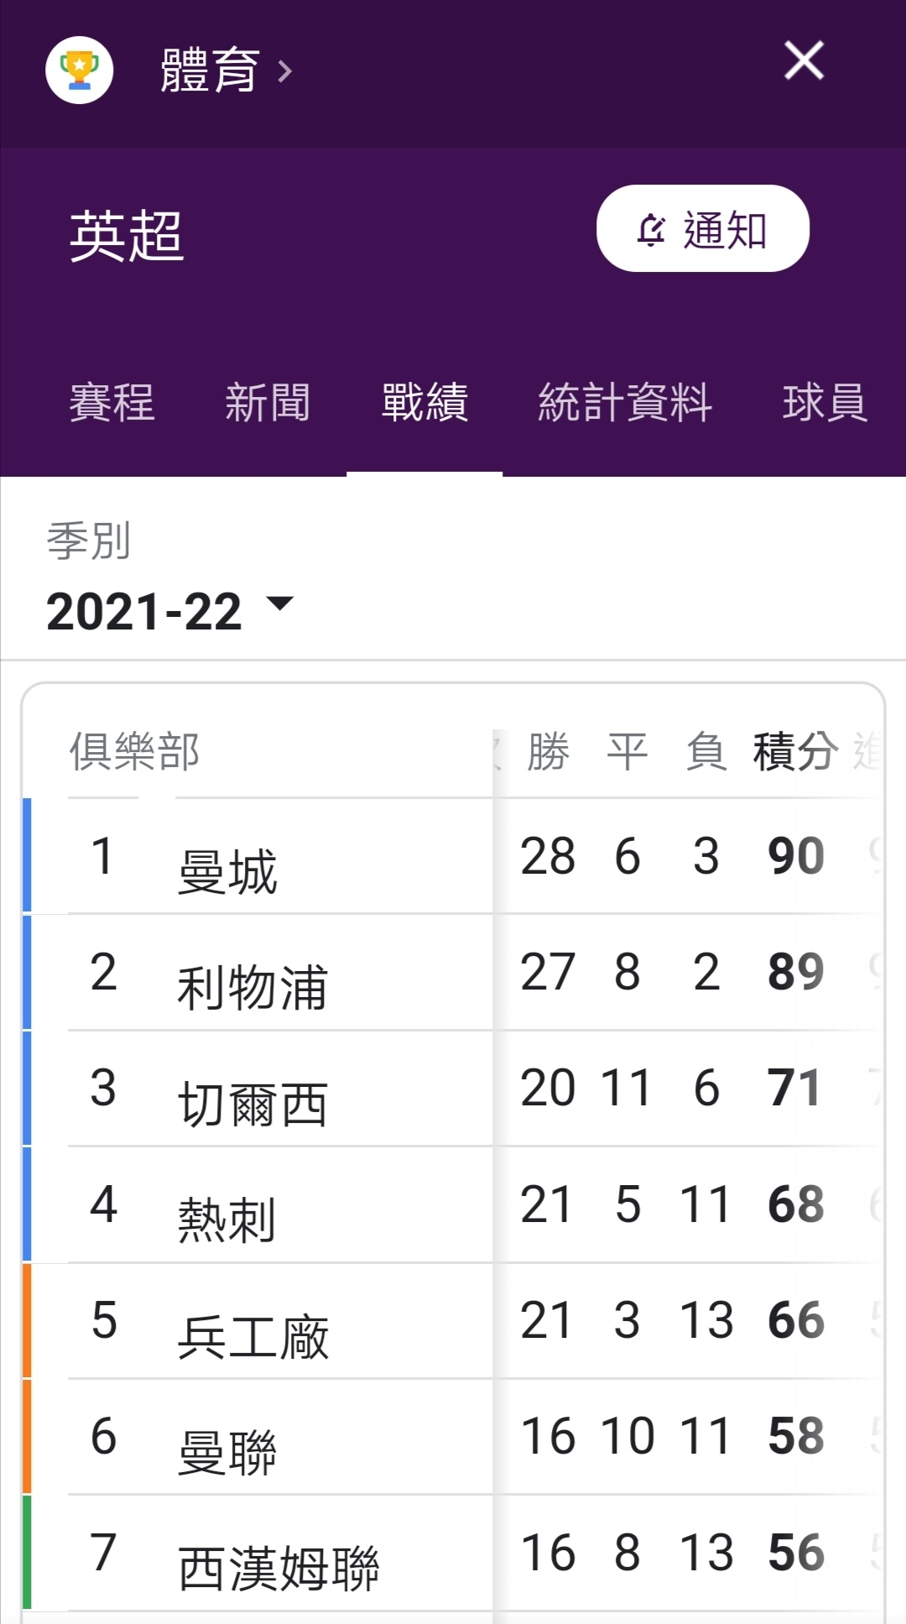Open the 體育 breadcrumb chevron

click(x=285, y=71)
